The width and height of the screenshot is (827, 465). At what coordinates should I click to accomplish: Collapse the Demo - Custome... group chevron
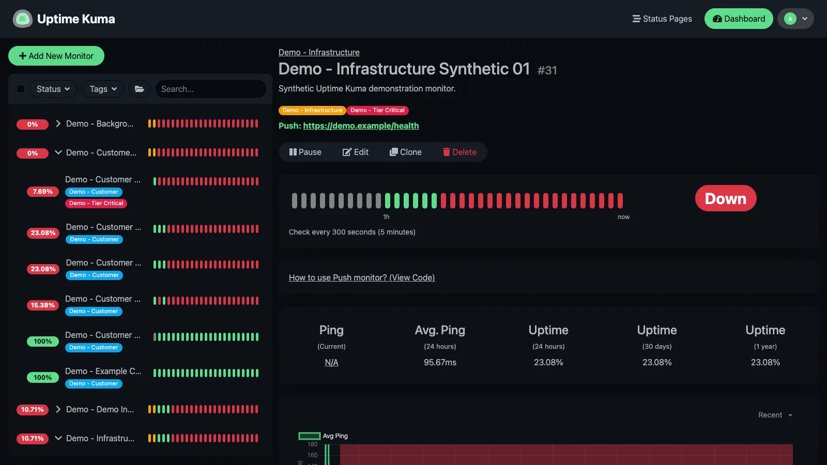[58, 152]
